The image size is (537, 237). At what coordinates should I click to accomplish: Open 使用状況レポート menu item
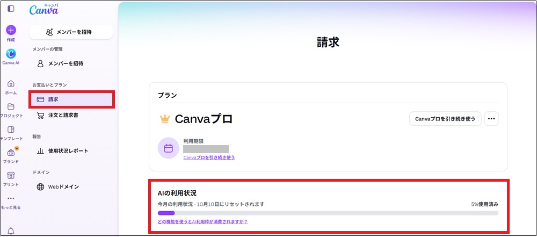pyautogui.click(x=71, y=151)
